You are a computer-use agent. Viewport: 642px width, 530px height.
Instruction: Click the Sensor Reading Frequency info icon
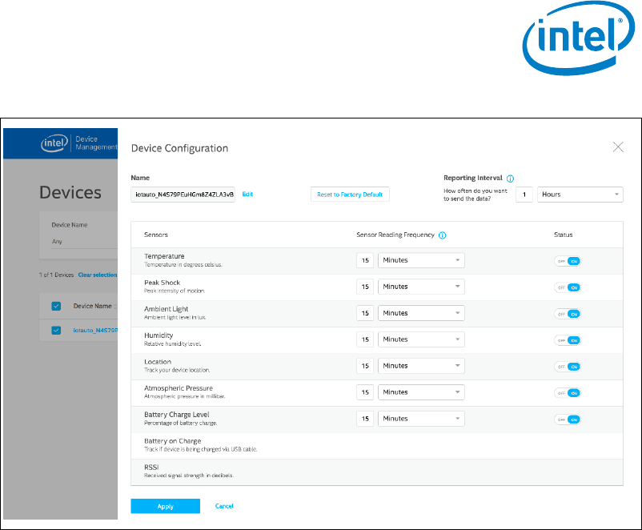443,235
